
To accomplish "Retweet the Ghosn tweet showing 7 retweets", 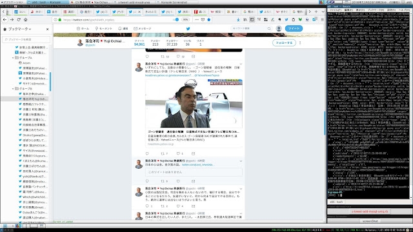I will tap(163, 153).
